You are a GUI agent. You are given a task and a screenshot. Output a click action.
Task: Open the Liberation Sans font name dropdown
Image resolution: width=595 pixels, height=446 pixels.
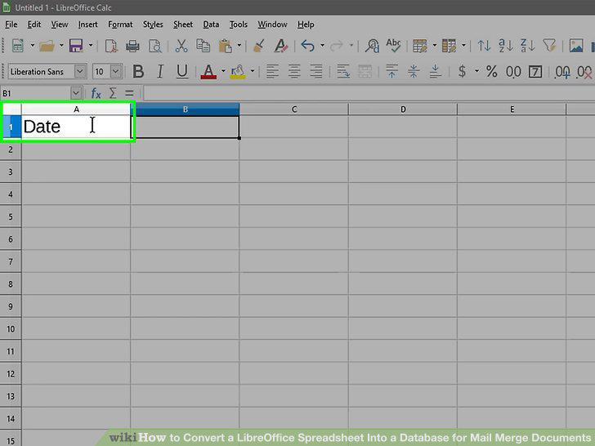(80, 72)
